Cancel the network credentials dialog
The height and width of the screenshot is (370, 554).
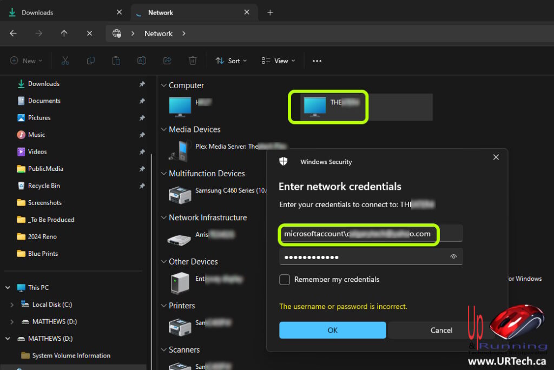[441, 330]
